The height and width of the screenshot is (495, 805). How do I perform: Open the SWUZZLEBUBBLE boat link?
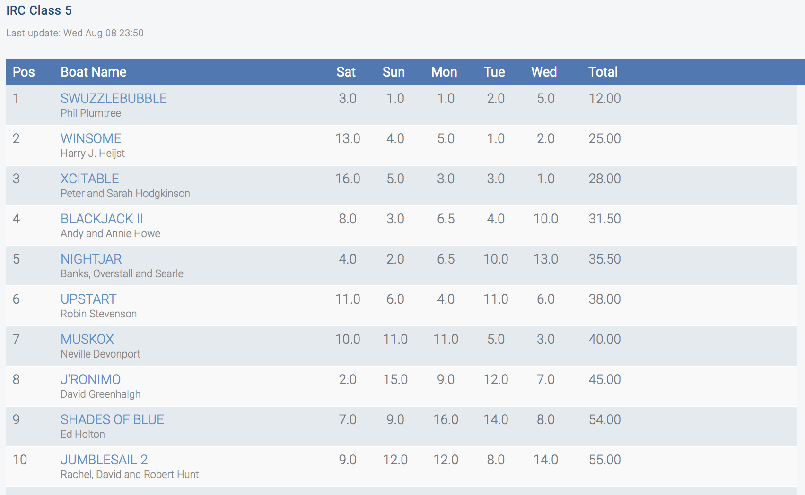114,98
